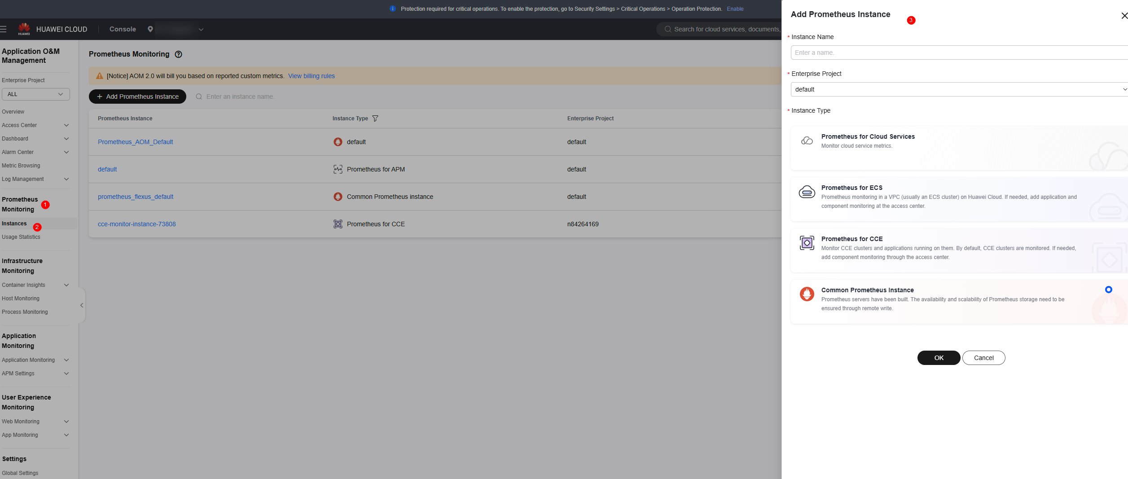This screenshot has width=1128, height=479.
Task: Expand Dashboard menu
Action: click(66, 139)
